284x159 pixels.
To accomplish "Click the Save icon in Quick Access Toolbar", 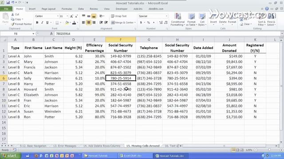I will coord(8,3).
